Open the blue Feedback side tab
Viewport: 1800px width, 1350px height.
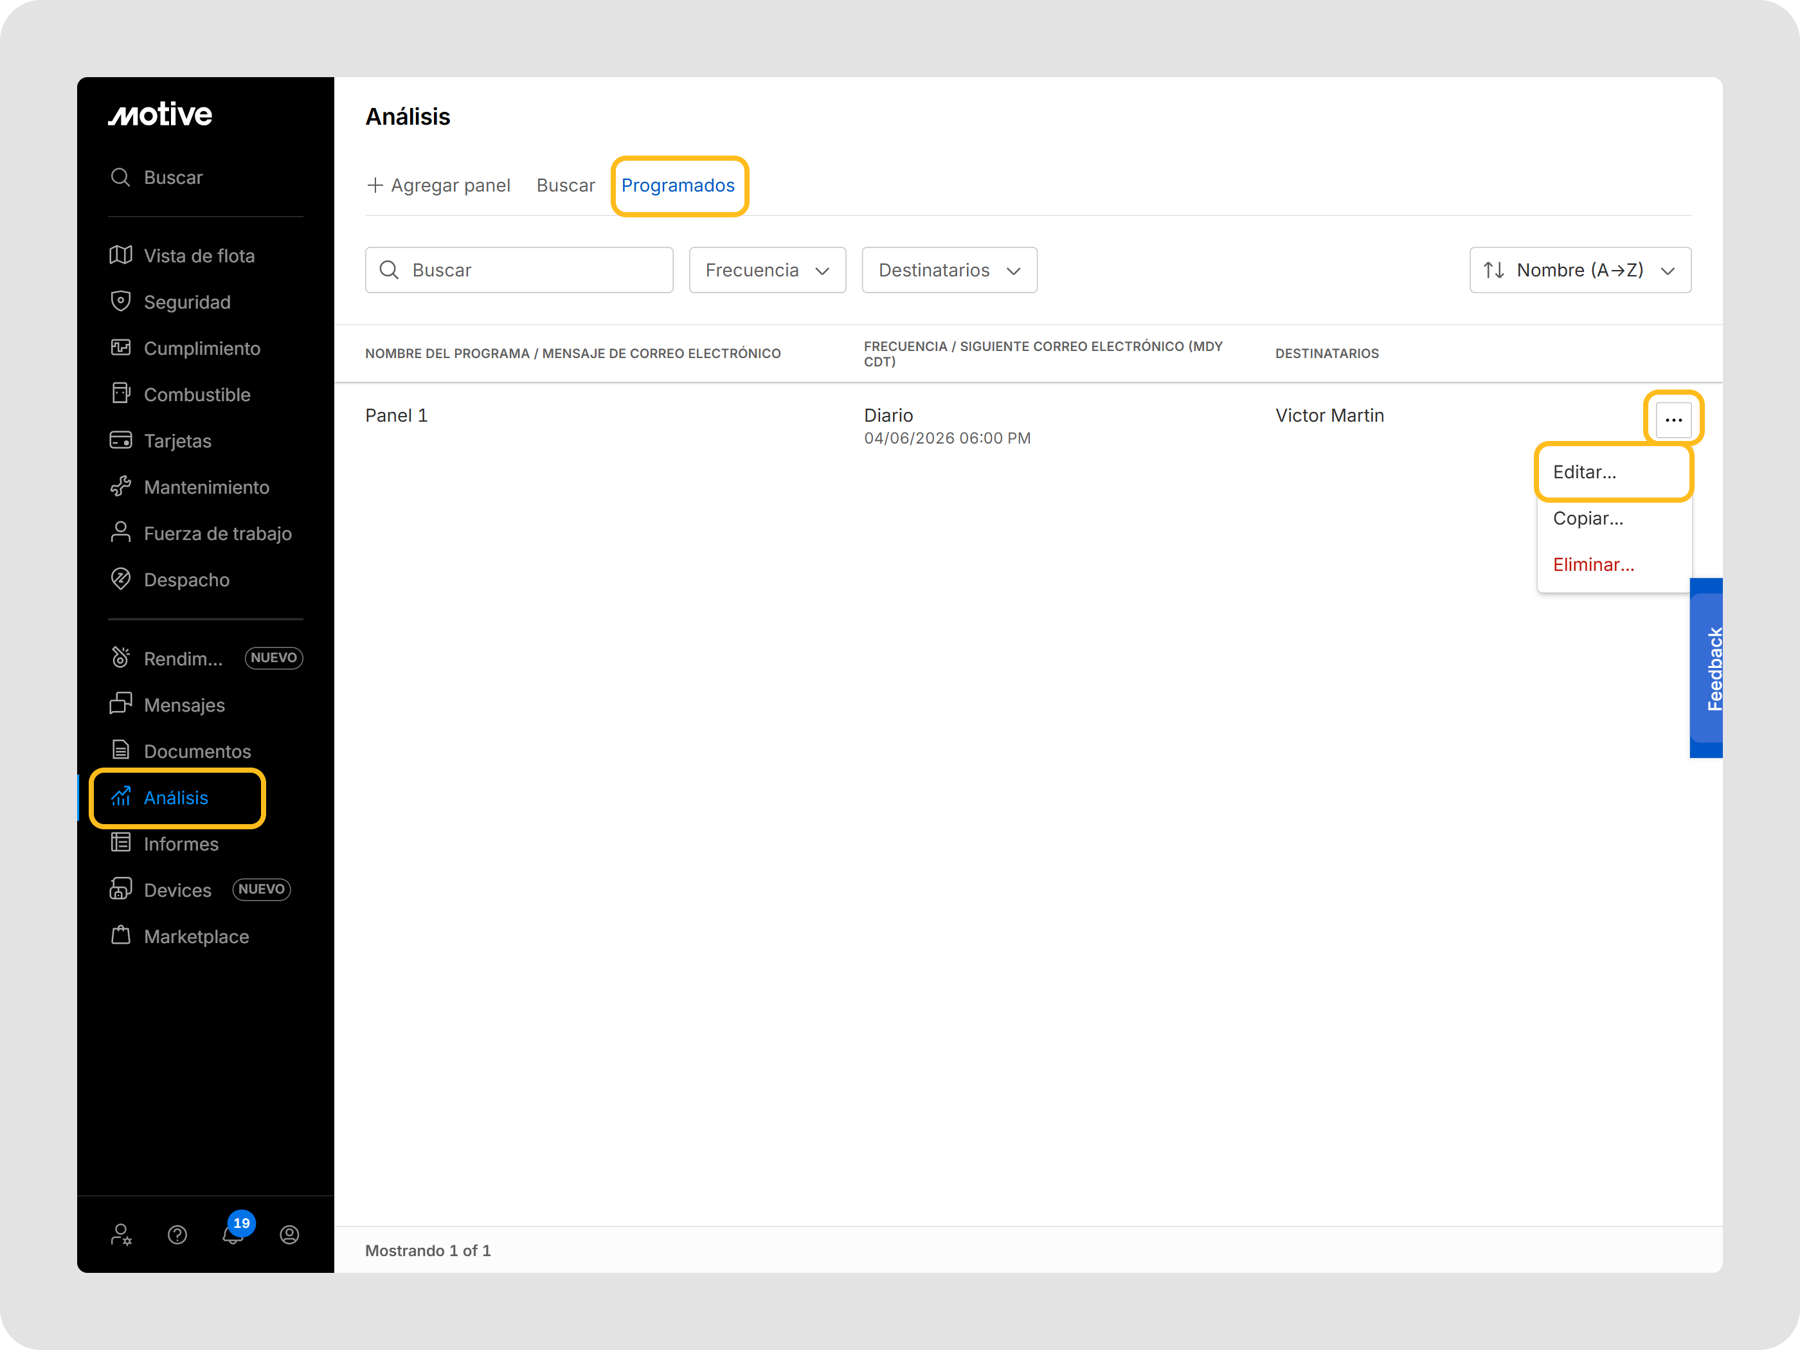(1707, 668)
